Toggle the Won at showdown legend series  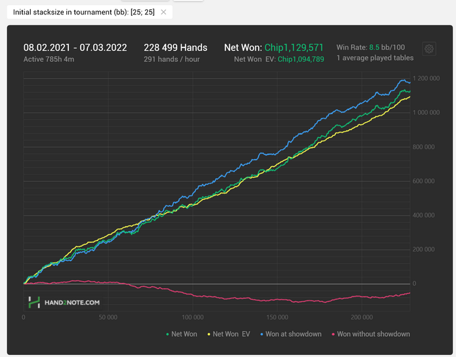pyautogui.click(x=291, y=334)
